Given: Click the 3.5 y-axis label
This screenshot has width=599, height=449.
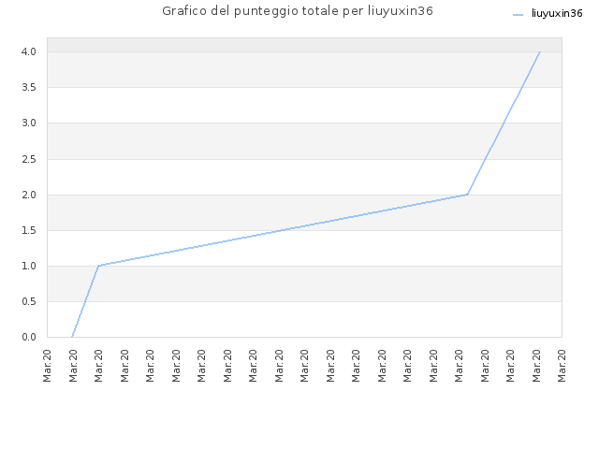Looking at the screenshot, I should (x=29, y=87).
